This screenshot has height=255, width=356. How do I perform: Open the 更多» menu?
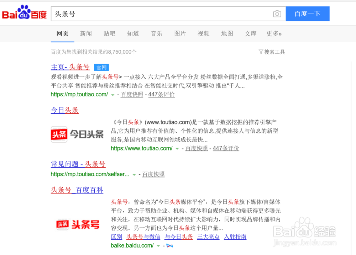pos(274,33)
